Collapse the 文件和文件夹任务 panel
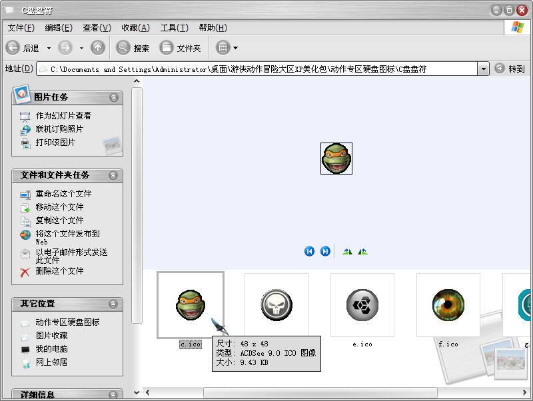 click(113, 175)
